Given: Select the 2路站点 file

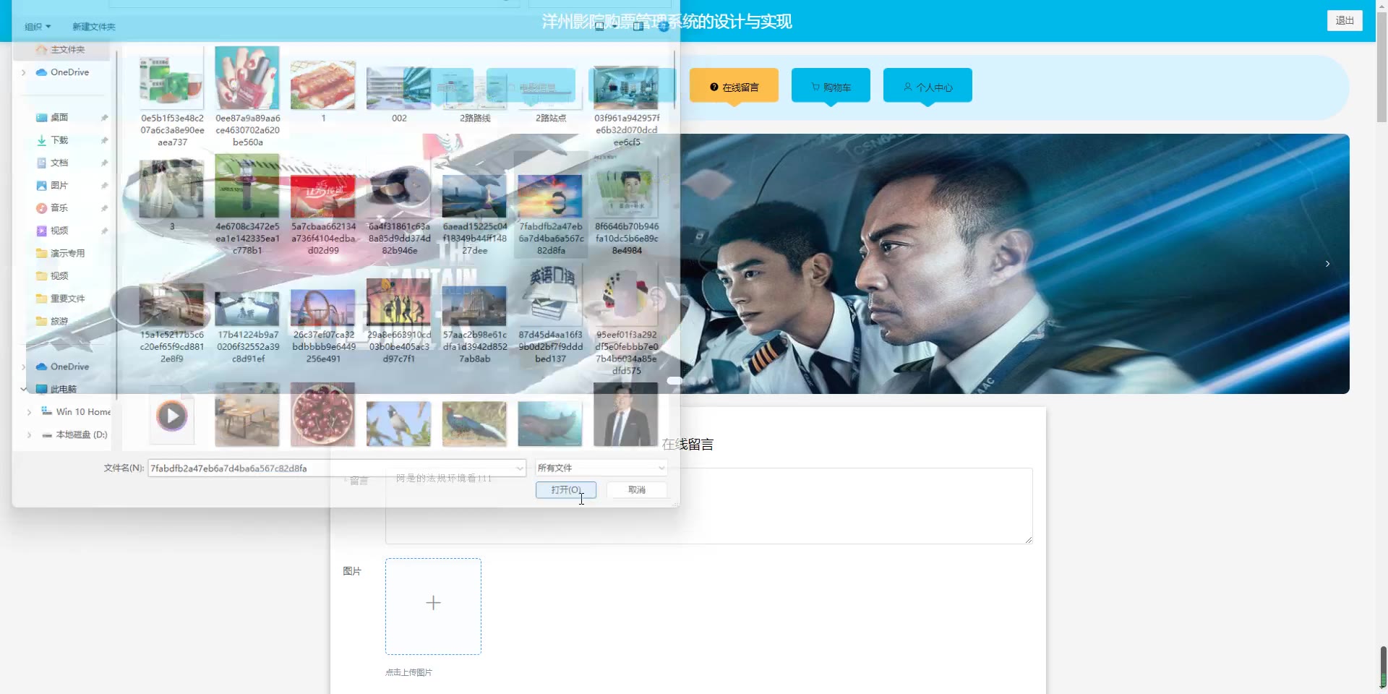Looking at the screenshot, I should (x=551, y=94).
